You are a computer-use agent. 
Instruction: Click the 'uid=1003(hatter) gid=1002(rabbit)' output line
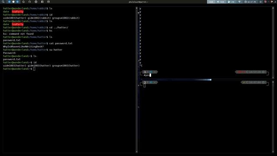tap(41, 18)
